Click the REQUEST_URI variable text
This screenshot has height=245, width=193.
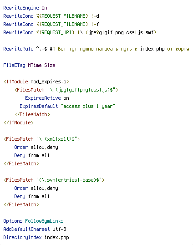point(56,32)
